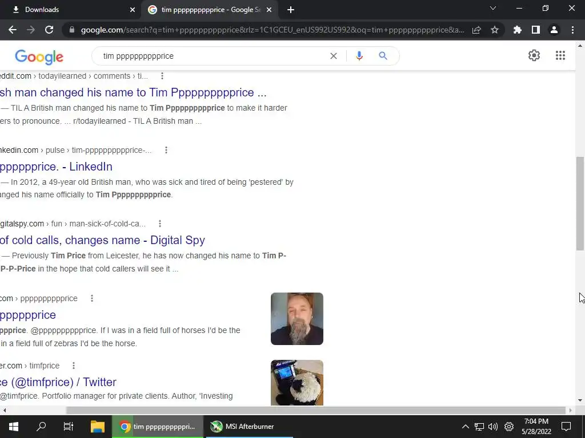Close the tim ppppppppprice search tab
The height and width of the screenshot is (438, 585).
point(269,10)
